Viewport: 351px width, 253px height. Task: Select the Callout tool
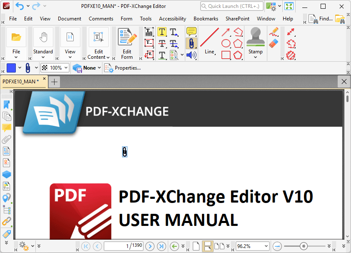[149, 55]
